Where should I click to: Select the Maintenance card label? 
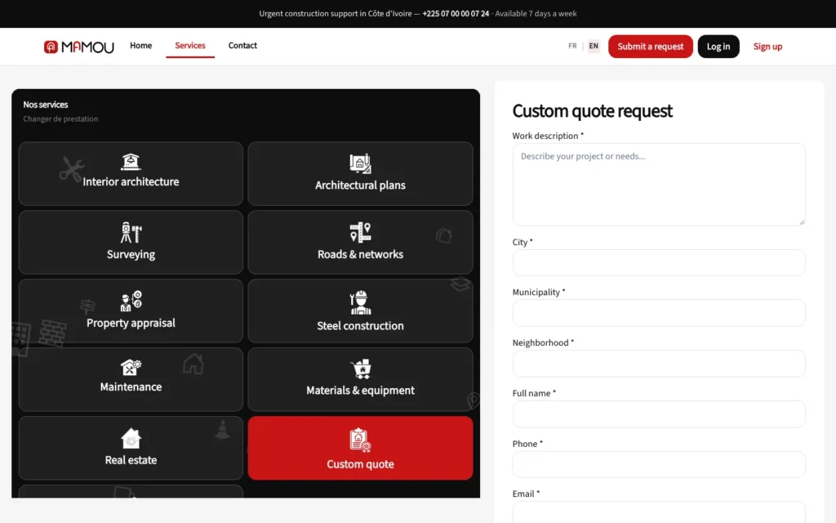coord(131,387)
